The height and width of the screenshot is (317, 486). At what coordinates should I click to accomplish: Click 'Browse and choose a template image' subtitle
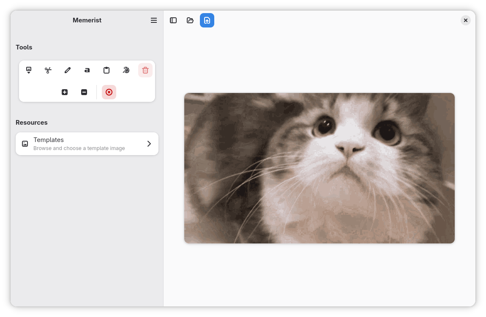(79, 148)
